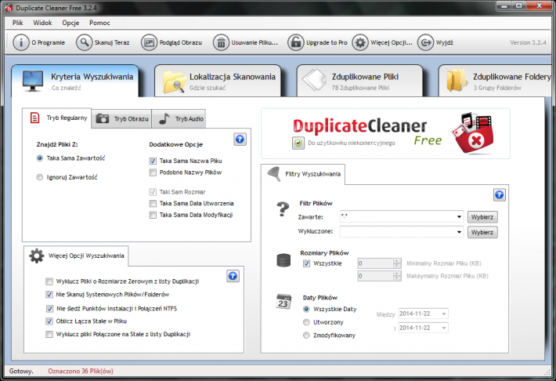Click the help icon in Więcej Opcji Wyszukiwania panel
The width and height of the screenshot is (556, 381).
point(233,276)
